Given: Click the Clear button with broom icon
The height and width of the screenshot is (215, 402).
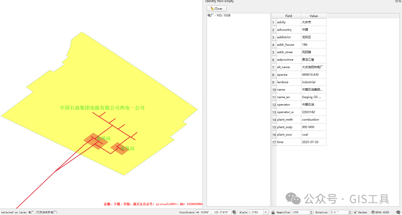Looking at the screenshot, I should [x=216, y=9].
